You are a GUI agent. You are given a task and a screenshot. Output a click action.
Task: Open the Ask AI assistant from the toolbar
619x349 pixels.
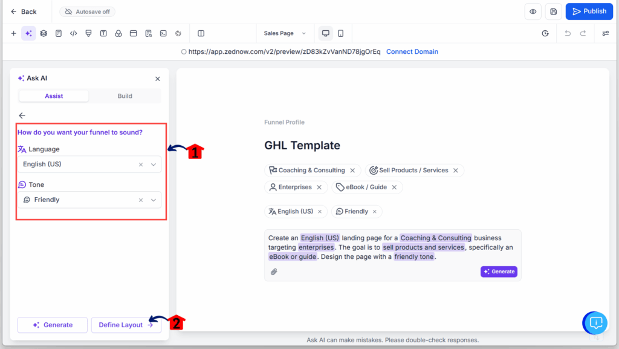[x=28, y=33]
